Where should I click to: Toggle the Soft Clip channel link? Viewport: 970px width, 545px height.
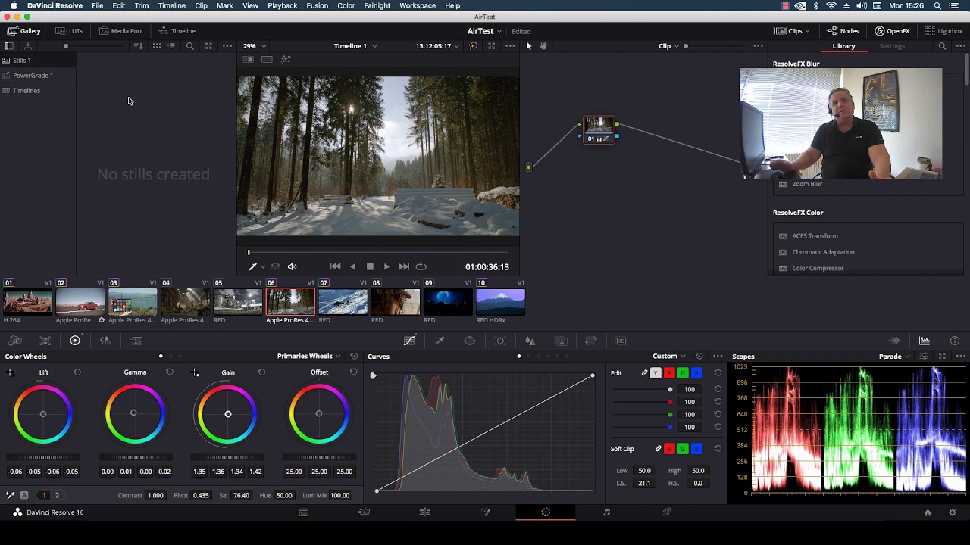658,449
